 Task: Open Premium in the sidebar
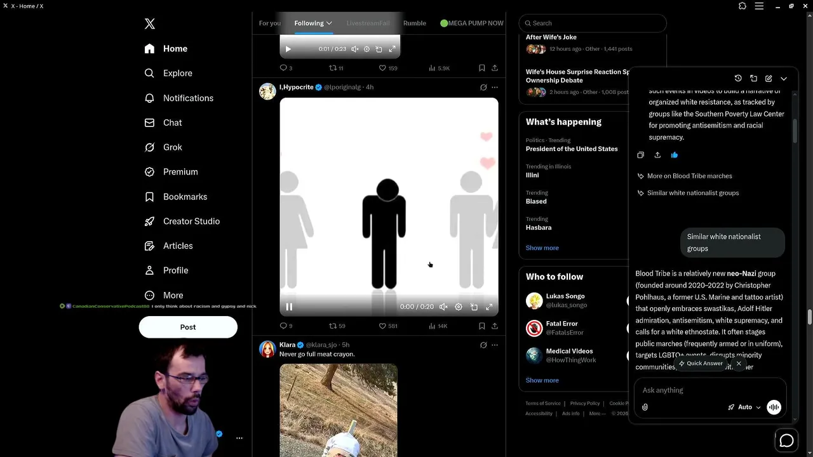click(x=171, y=172)
